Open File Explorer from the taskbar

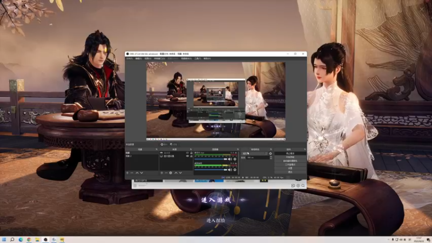coord(37,240)
